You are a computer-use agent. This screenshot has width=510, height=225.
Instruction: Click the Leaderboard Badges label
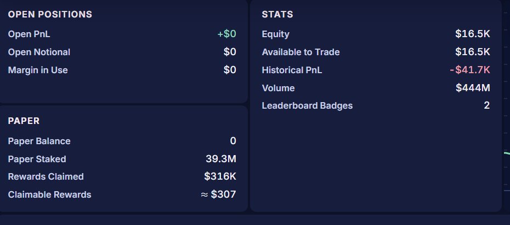tap(307, 105)
